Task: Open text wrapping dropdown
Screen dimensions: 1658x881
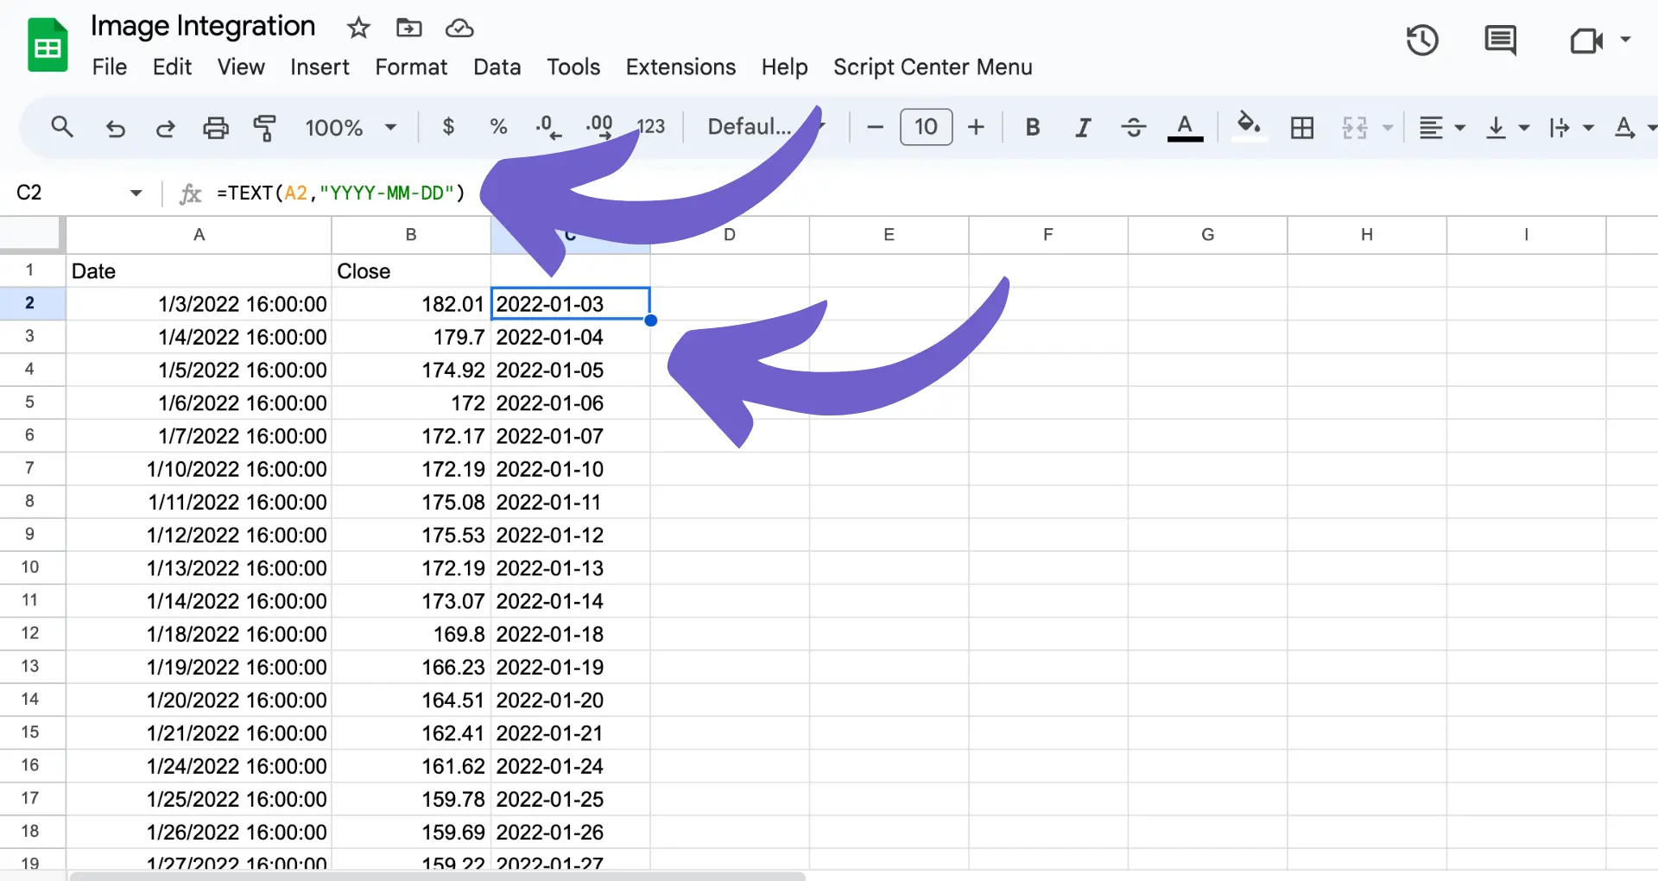Action: pos(1571,128)
